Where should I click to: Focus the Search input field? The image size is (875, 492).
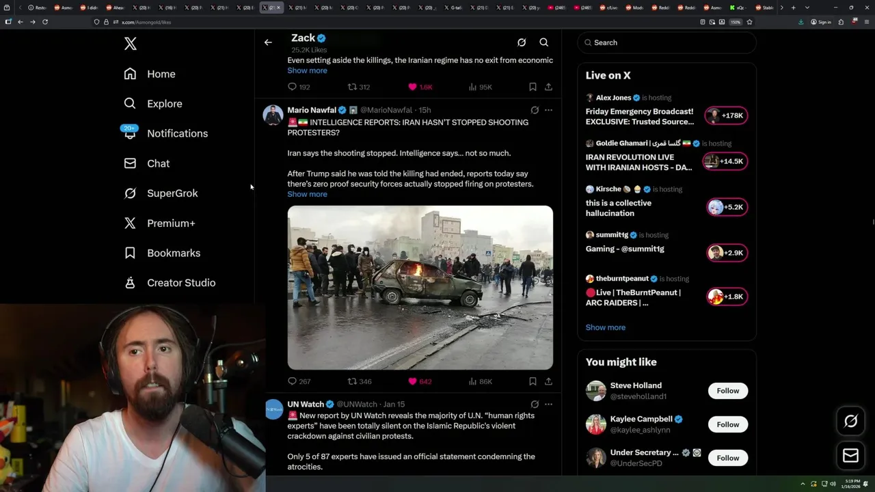667,42
